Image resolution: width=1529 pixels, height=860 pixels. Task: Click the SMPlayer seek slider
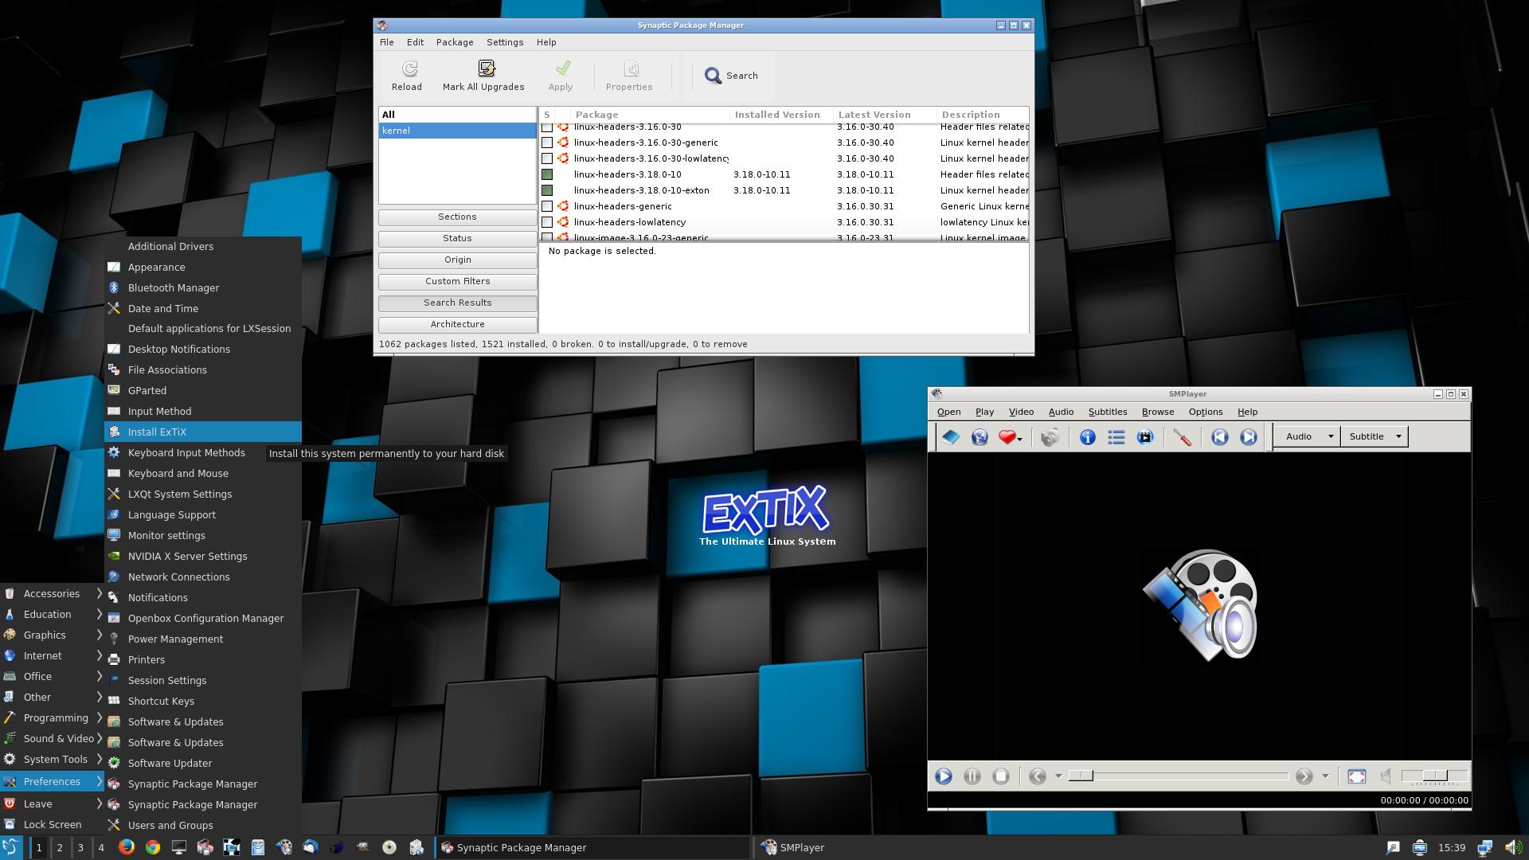coord(1179,776)
